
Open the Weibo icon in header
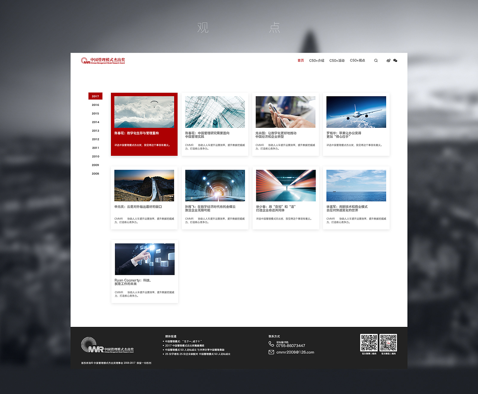pyautogui.click(x=388, y=60)
